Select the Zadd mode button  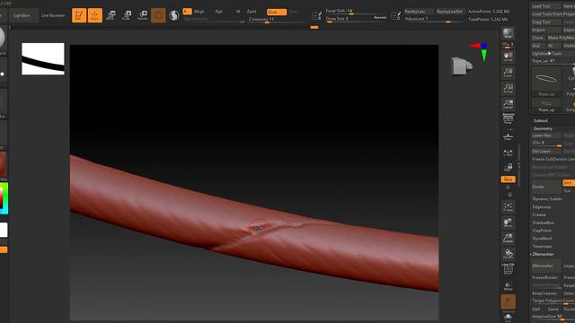(252, 12)
